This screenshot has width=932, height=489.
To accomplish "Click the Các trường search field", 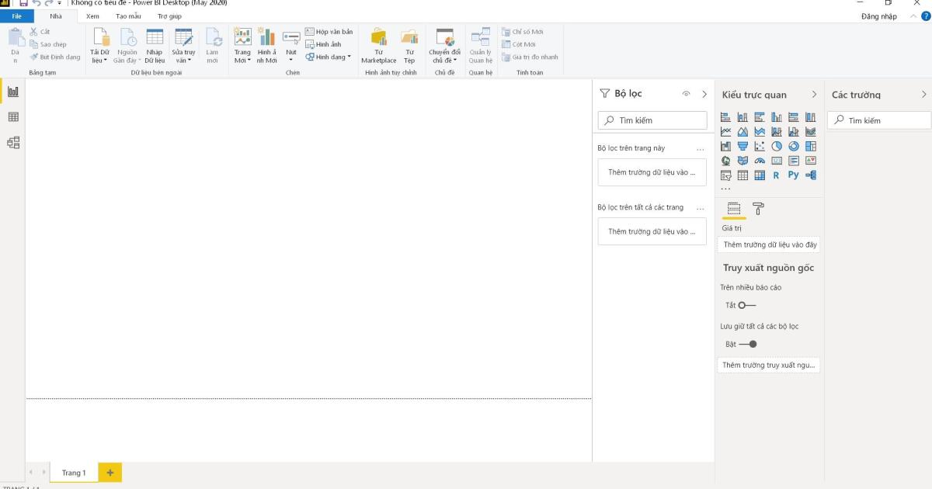I will click(879, 120).
